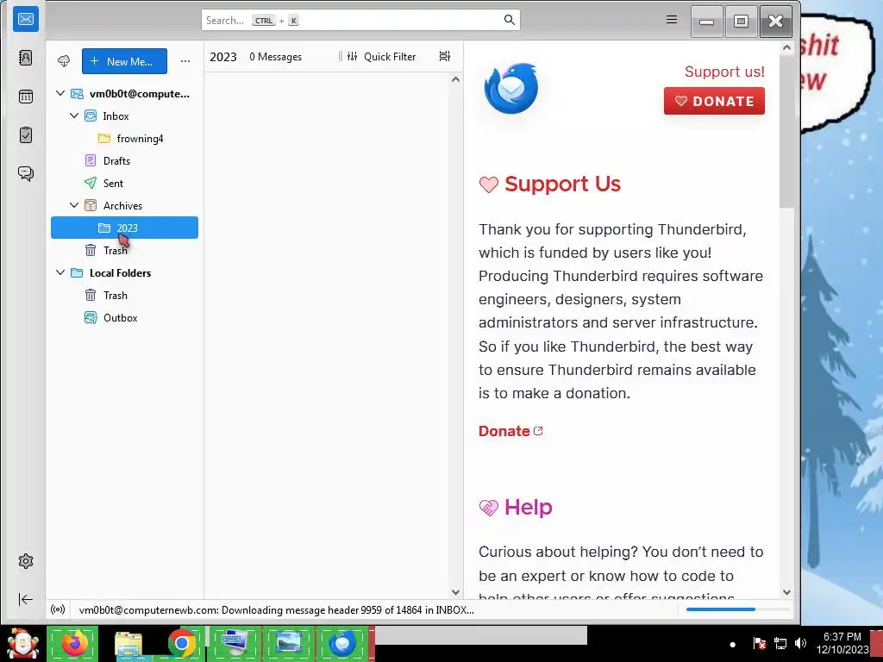
Task: Follow the Donate link
Action: pyautogui.click(x=510, y=431)
